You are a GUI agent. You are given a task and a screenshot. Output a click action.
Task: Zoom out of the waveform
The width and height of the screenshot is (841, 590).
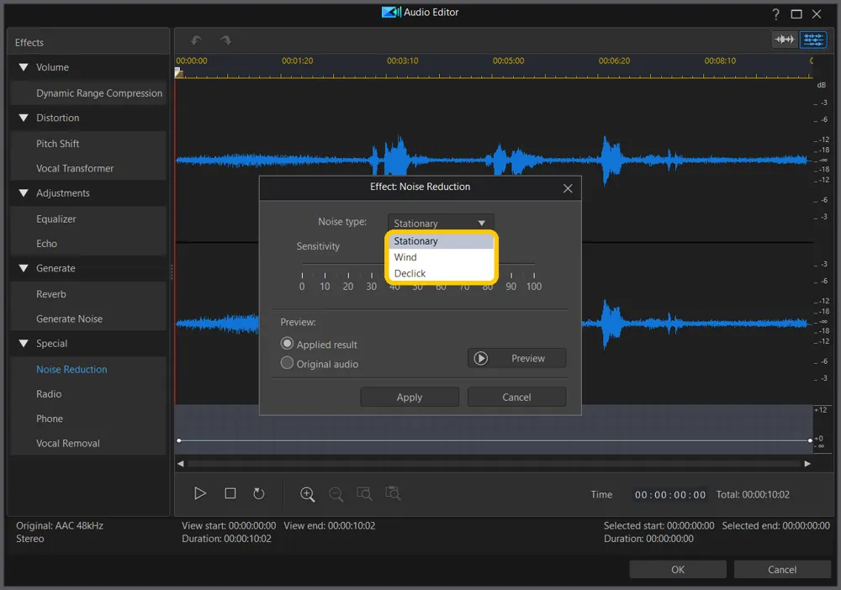336,494
